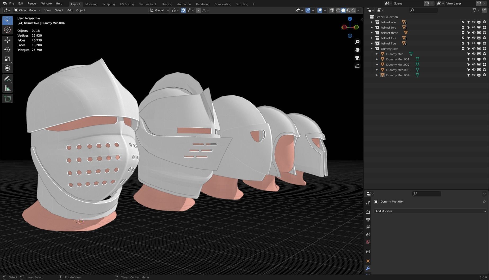Image resolution: width=489 pixels, height=280 pixels.
Task: Click the pan view hand icon
Action: [357, 50]
